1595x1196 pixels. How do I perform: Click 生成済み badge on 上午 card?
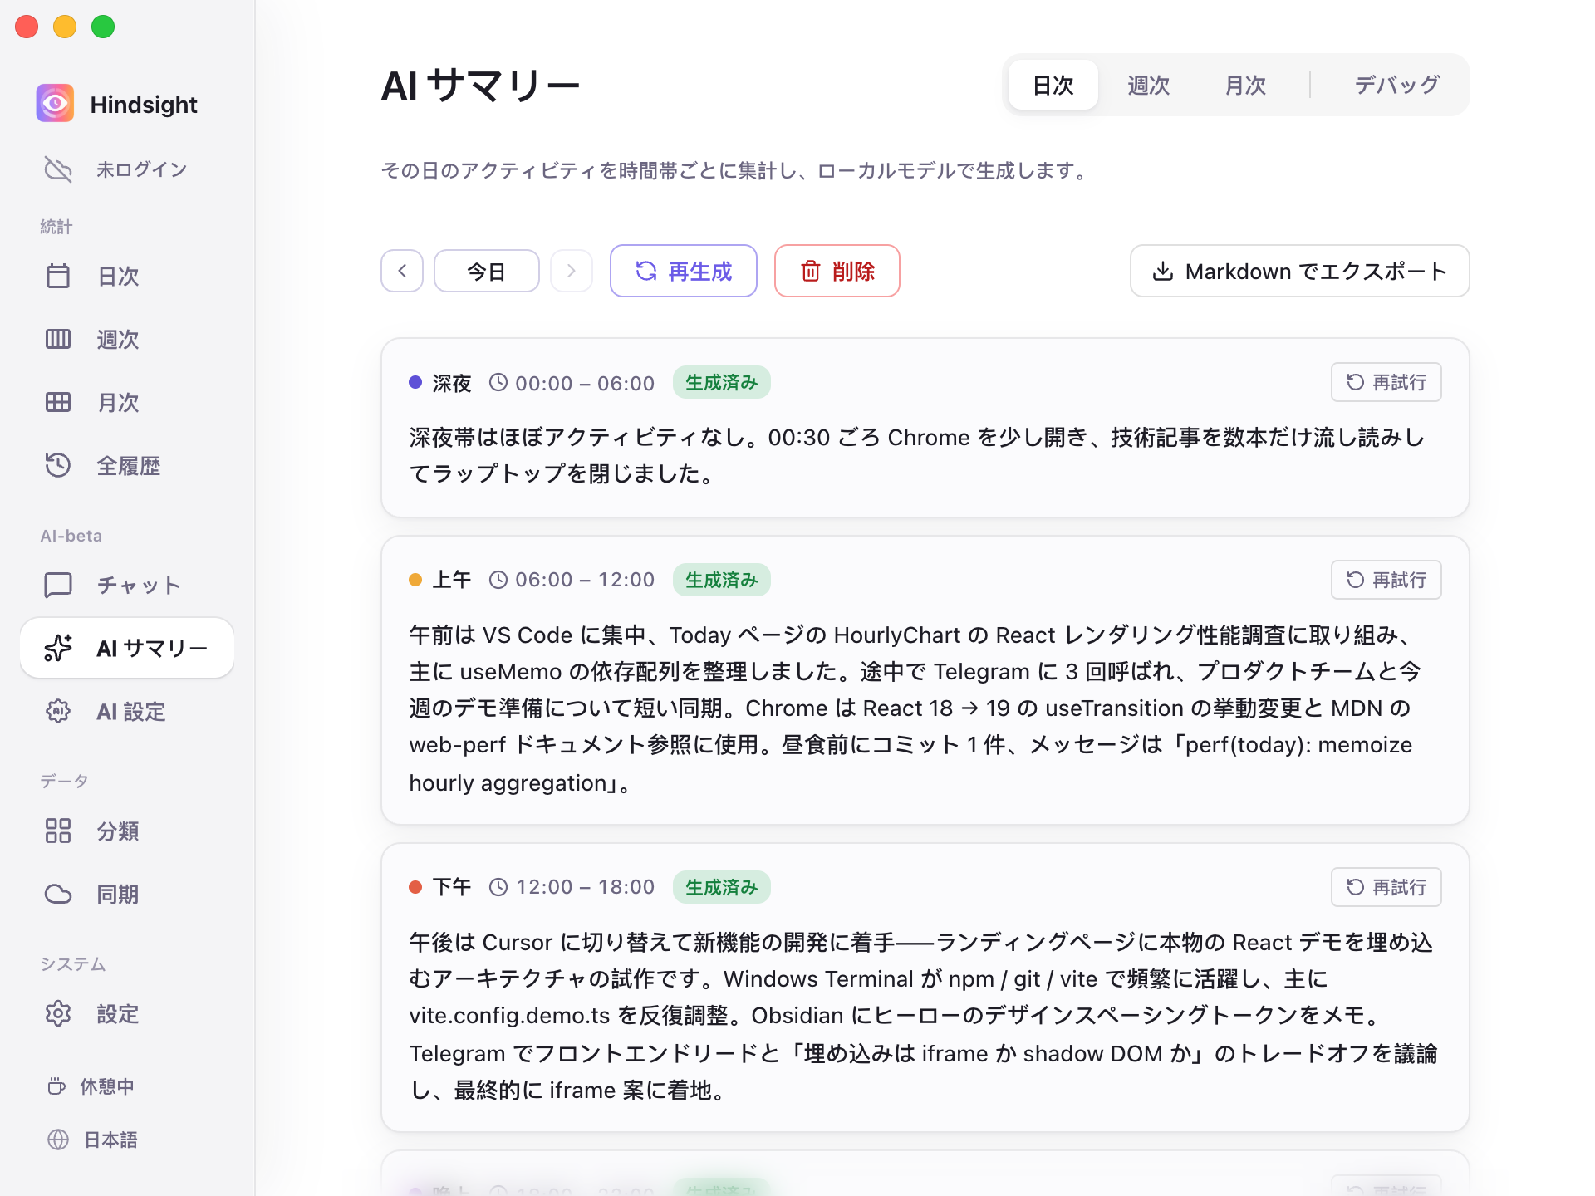click(x=722, y=580)
